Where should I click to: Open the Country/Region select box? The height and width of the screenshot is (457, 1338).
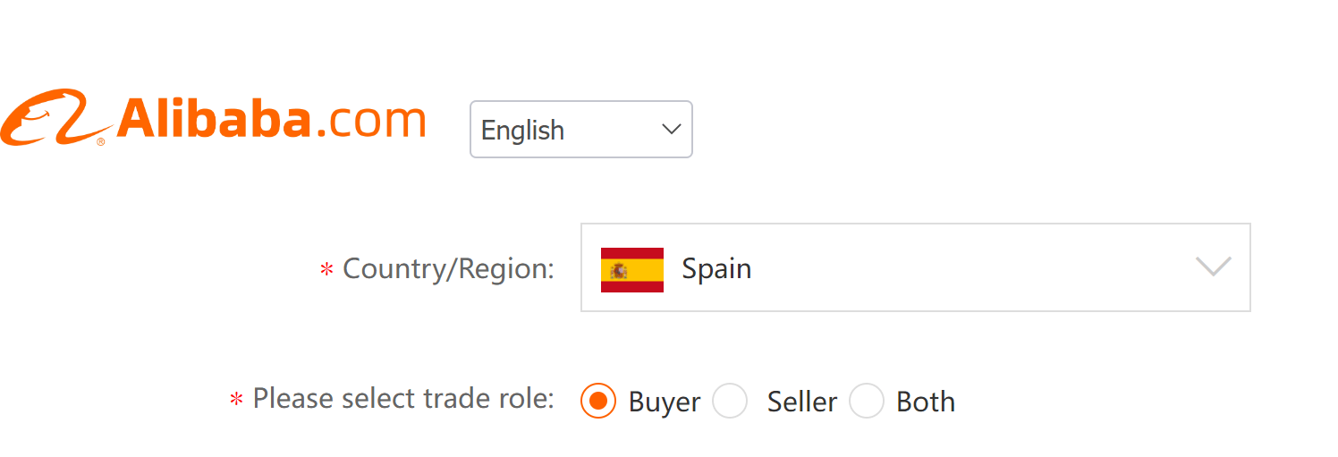pos(915,267)
